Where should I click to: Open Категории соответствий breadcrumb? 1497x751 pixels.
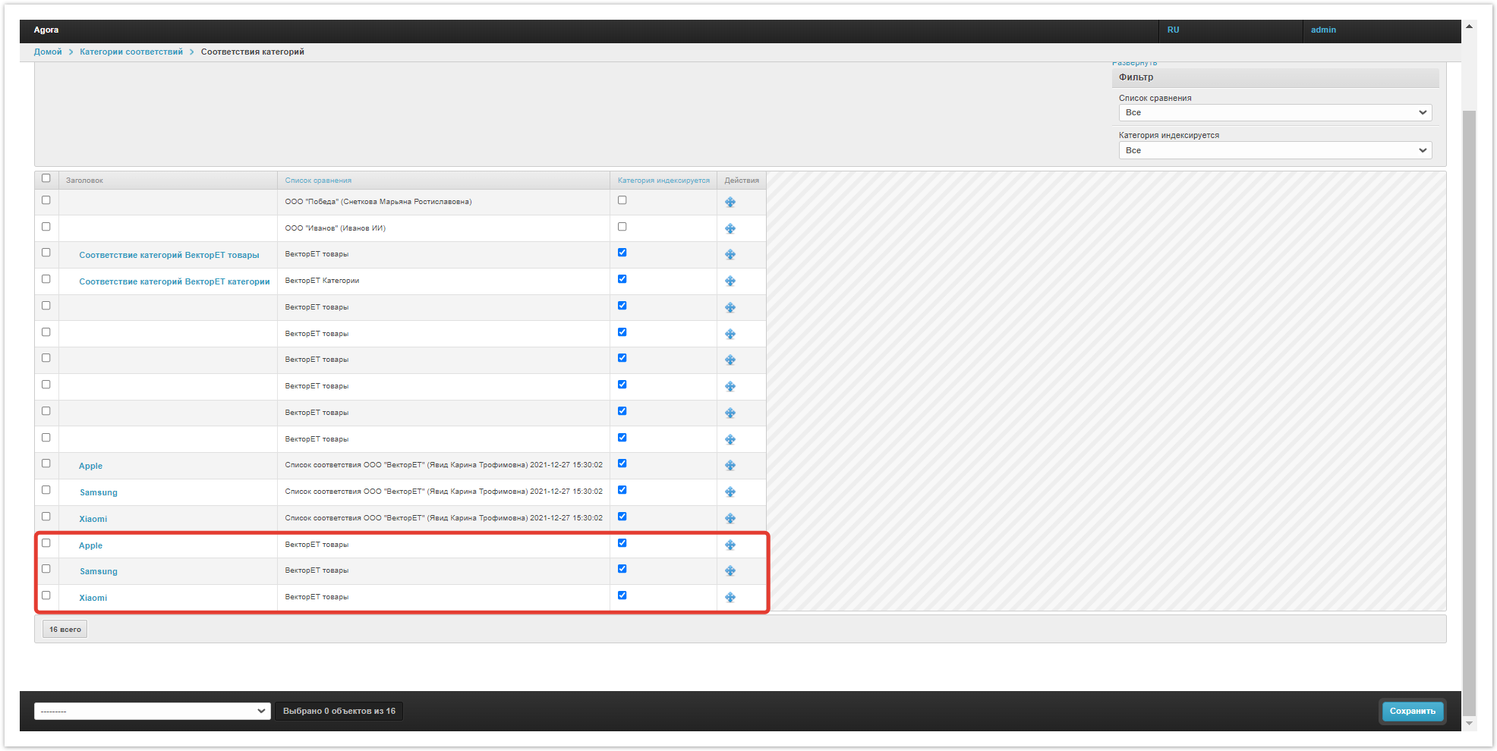pos(131,52)
